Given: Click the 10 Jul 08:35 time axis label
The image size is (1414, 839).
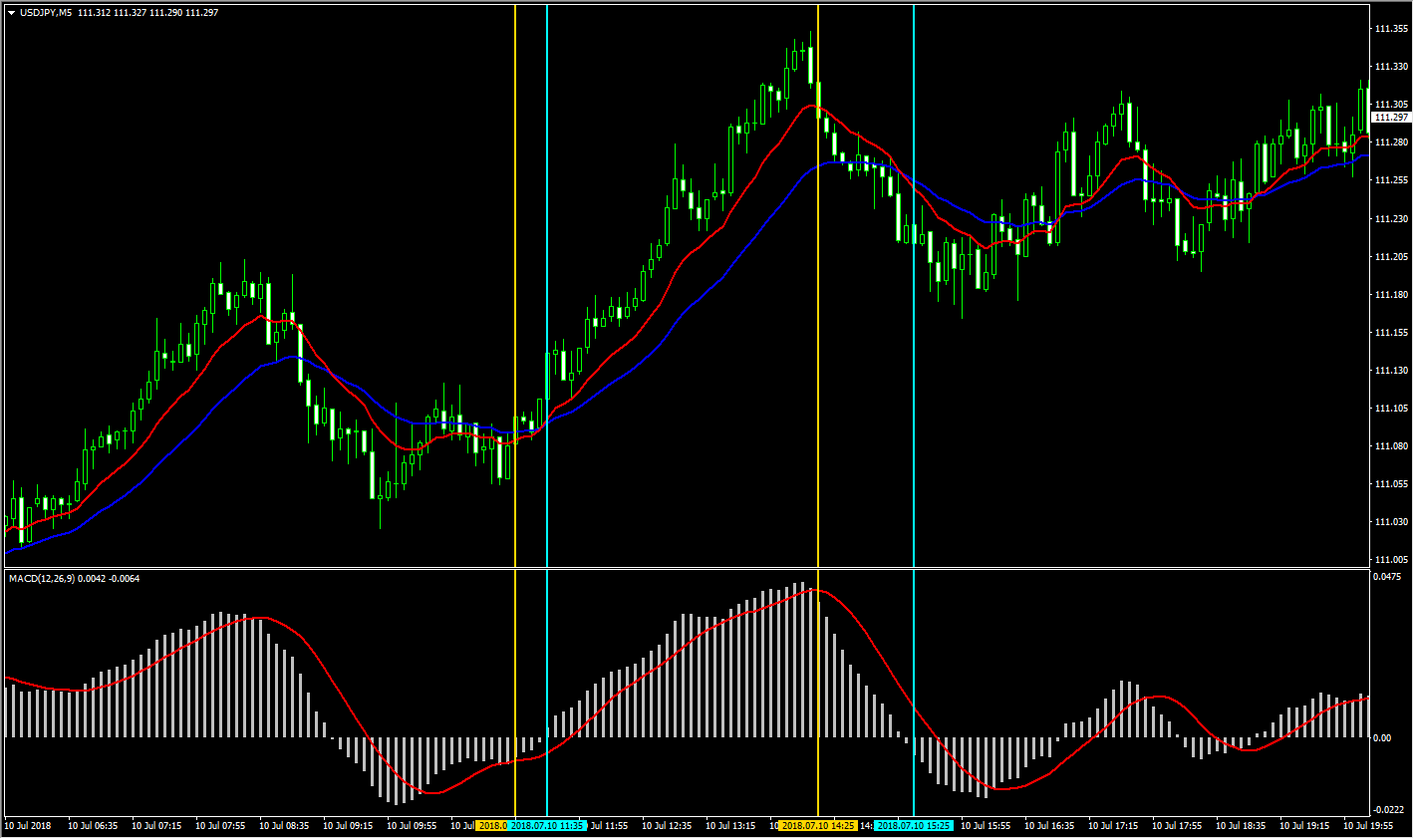Looking at the screenshot, I should point(284,826).
